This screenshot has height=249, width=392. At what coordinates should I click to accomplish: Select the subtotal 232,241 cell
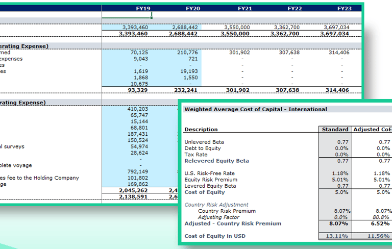tap(185, 90)
